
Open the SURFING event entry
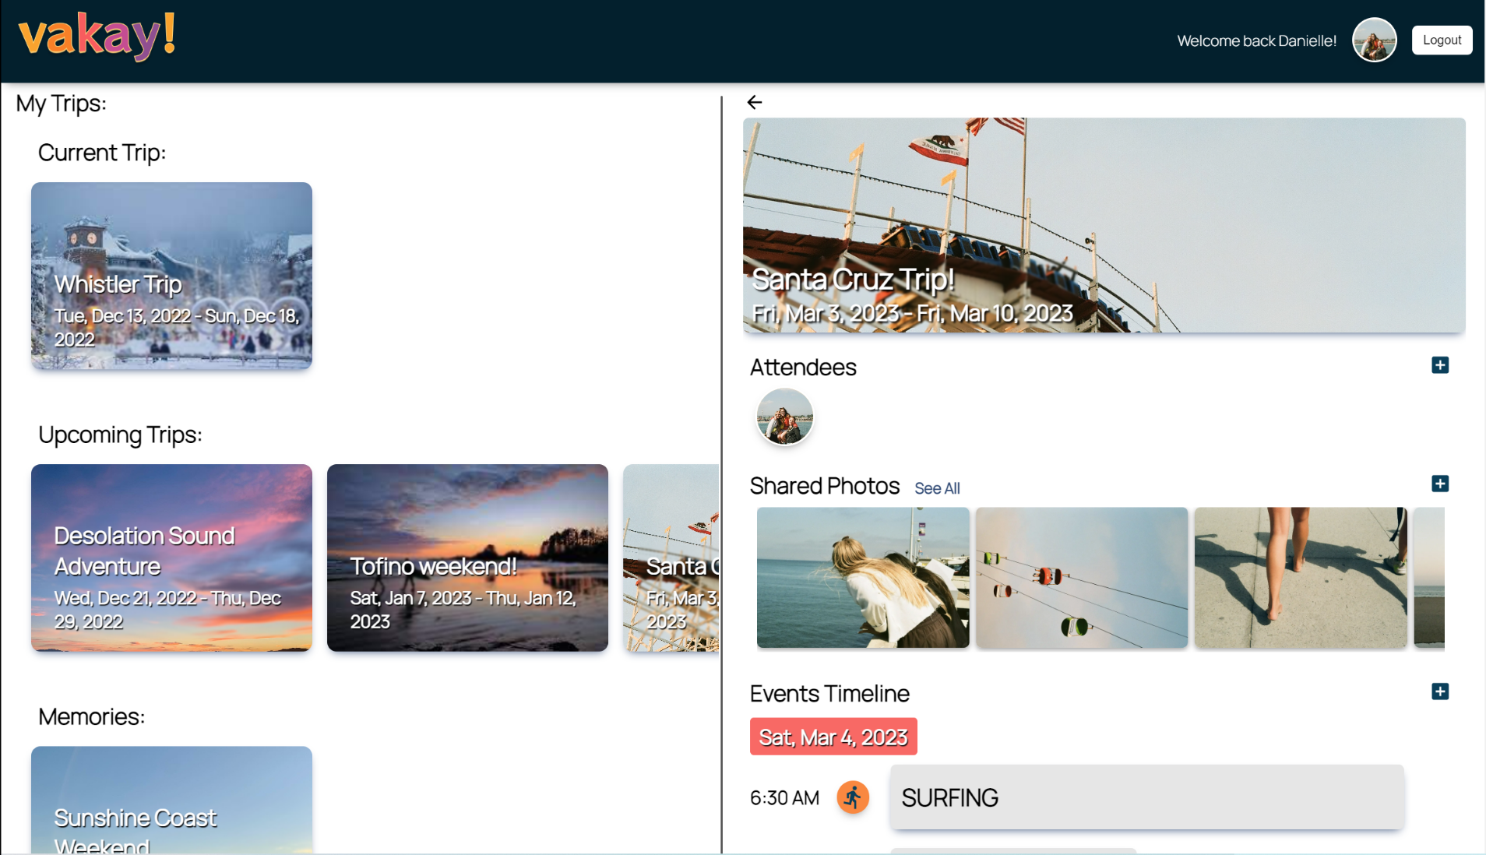point(1147,797)
